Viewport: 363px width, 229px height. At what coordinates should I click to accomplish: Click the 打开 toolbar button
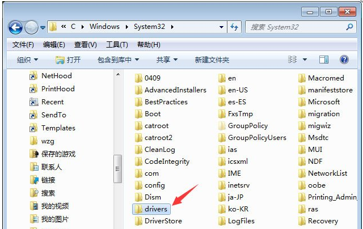pyautogui.click(x=68, y=60)
